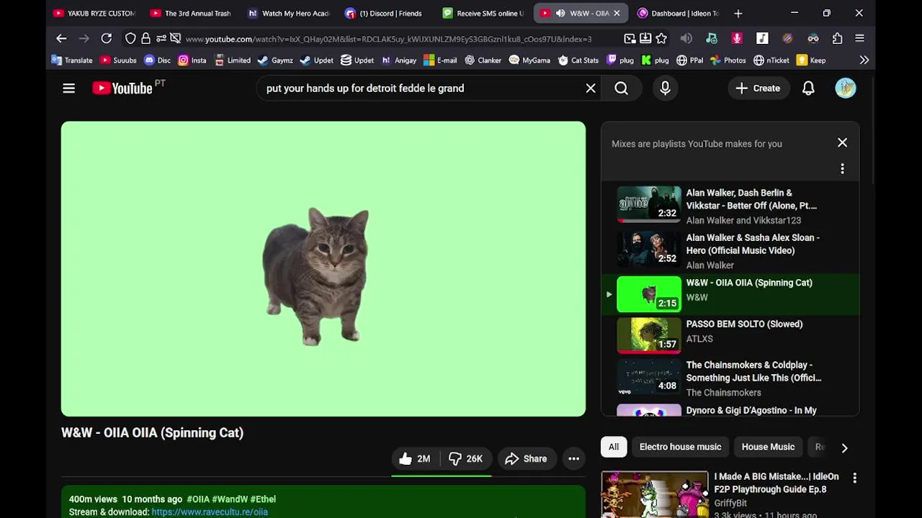The image size is (922, 518).
Task: Open the Disc bookmark
Action: coord(157,60)
